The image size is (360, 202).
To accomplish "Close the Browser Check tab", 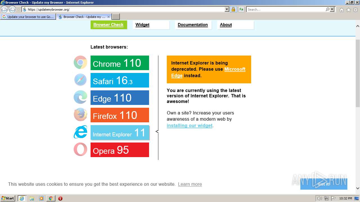I will (109, 17).
